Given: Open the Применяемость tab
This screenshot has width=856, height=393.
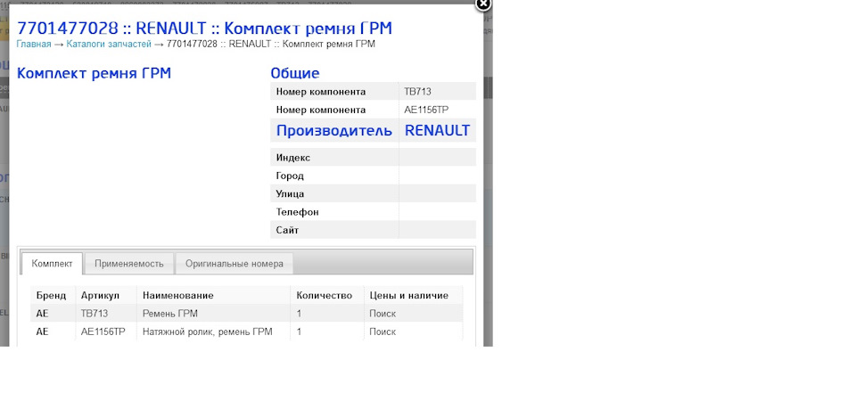Looking at the screenshot, I should 128,264.
